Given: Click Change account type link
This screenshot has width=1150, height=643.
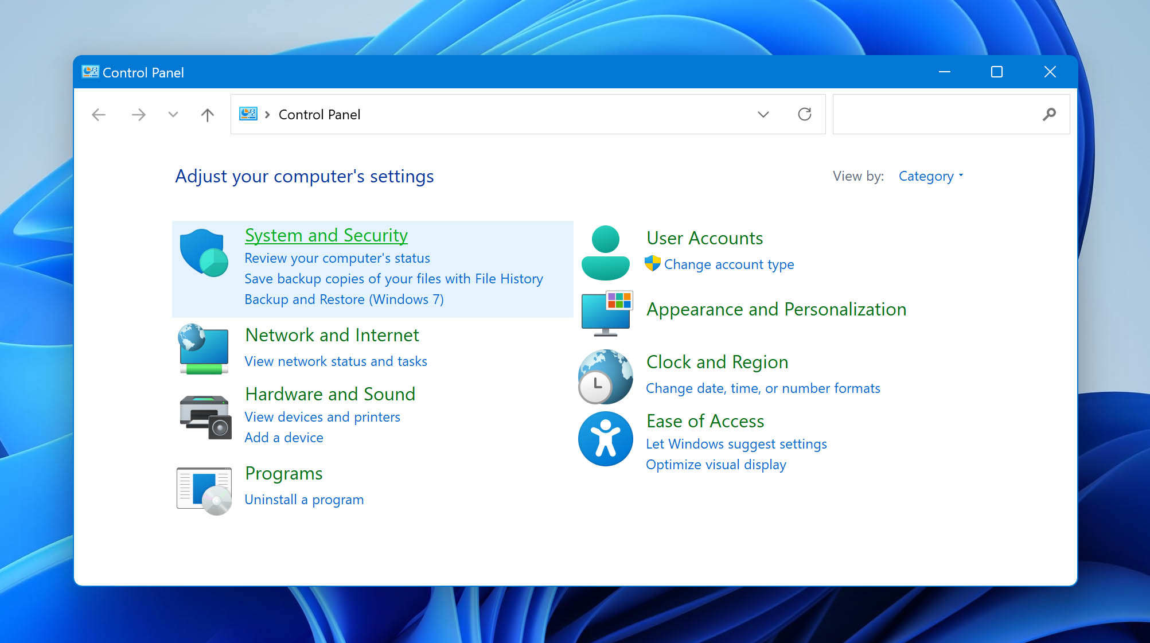Looking at the screenshot, I should click(727, 264).
